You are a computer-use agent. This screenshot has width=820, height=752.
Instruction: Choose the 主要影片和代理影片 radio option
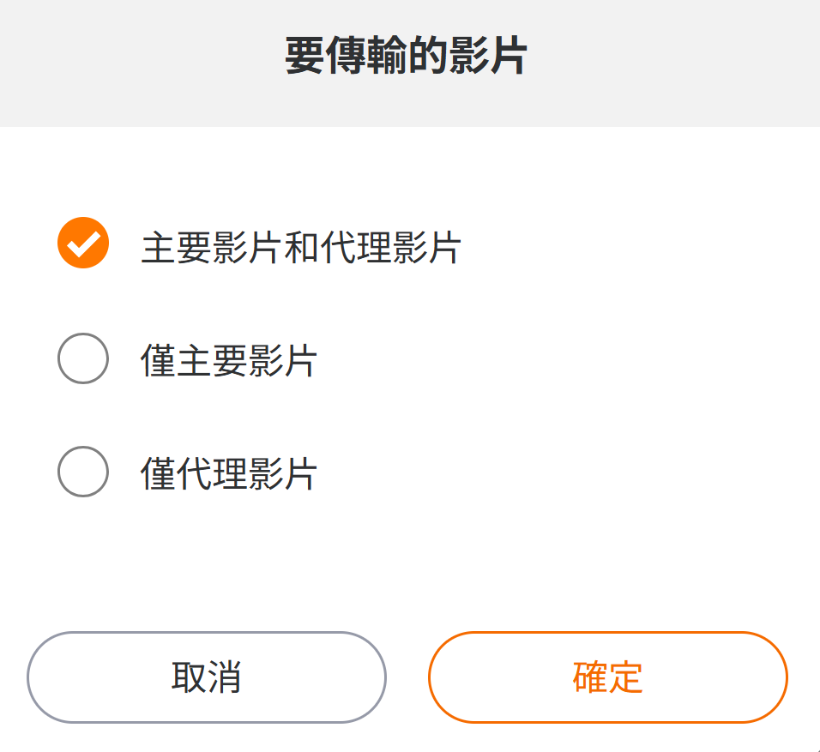pos(83,244)
